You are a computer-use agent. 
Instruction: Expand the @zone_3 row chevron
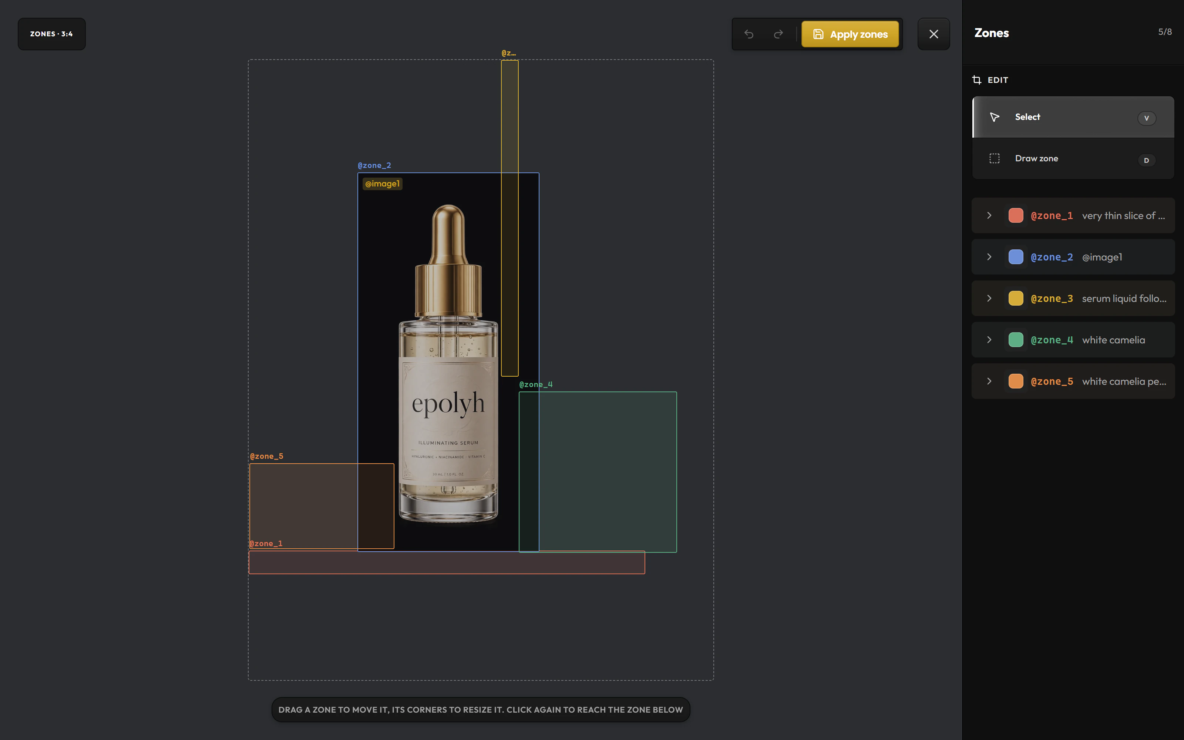[989, 299]
